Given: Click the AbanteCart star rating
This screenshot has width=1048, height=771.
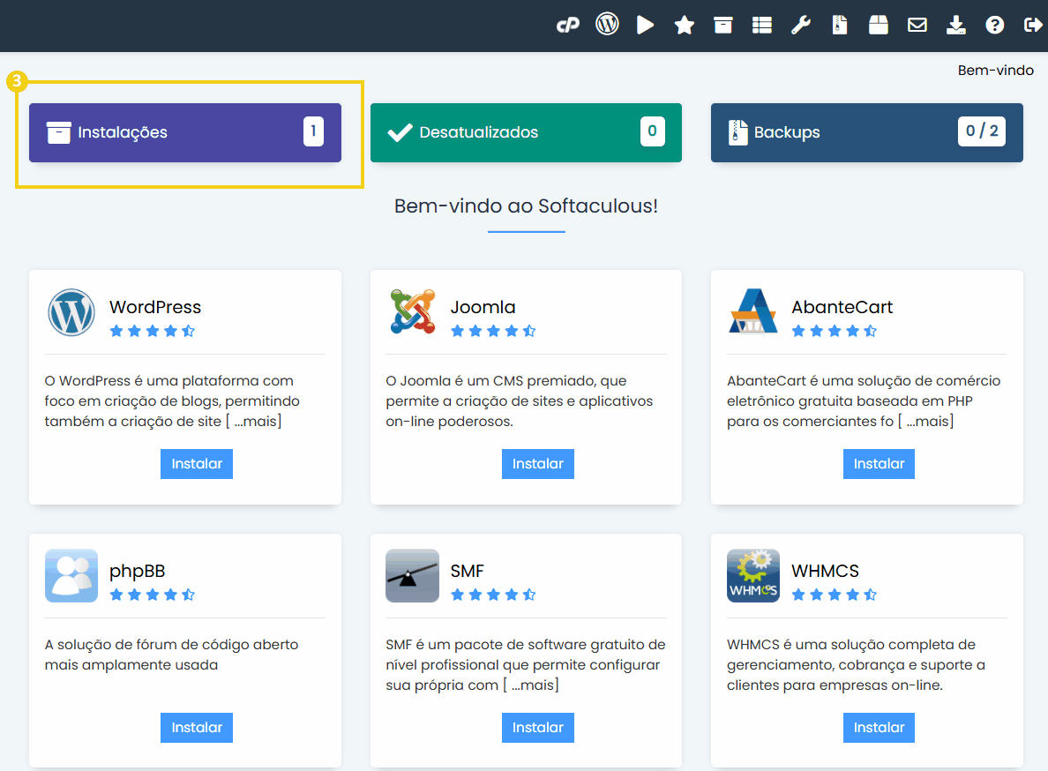Looking at the screenshot, I should click(835, 331).
